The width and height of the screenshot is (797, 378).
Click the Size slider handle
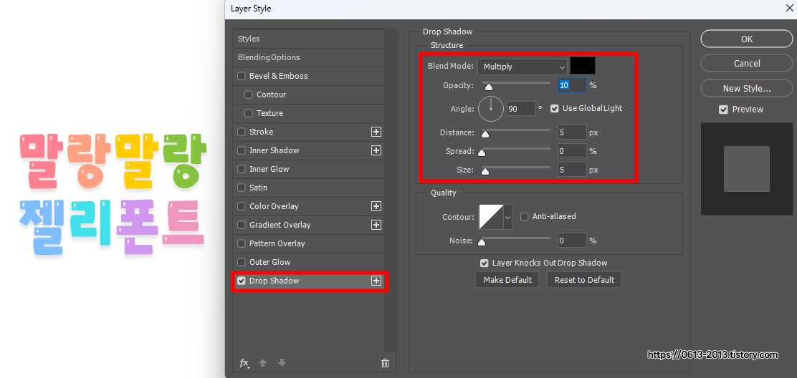pyautogui.click(x=485, y=172)
